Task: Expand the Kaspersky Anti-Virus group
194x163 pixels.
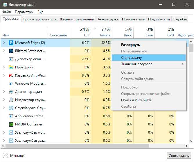Action: point(4,75)
